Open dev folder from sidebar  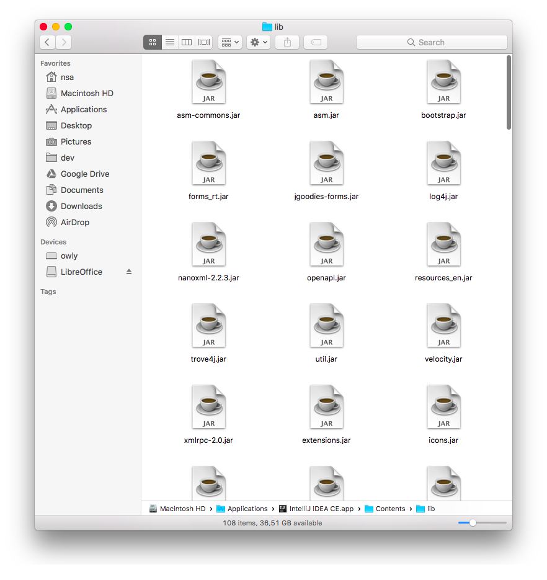point(87,158)
